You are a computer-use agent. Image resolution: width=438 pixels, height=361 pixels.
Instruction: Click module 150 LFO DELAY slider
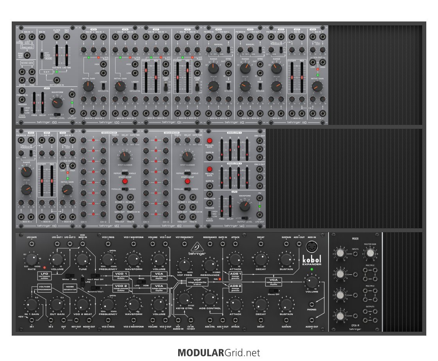[43, 103]
